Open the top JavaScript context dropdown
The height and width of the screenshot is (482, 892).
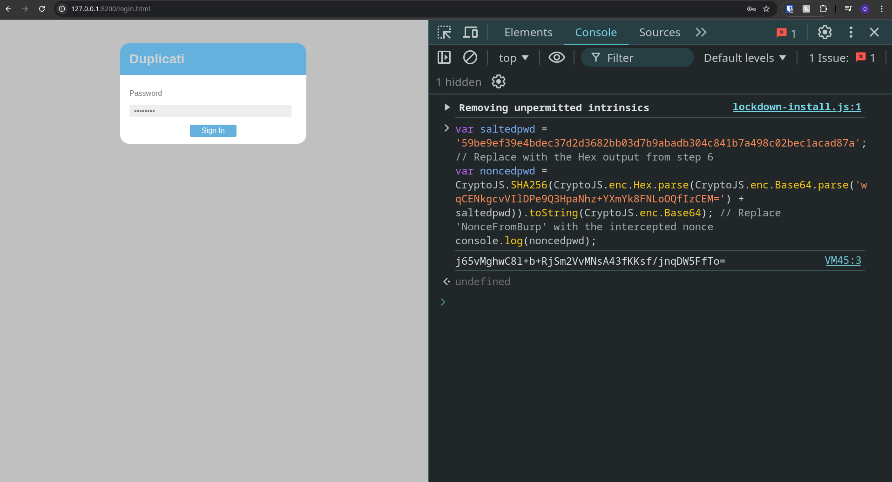pyautogui.click(x=514, y=58)
